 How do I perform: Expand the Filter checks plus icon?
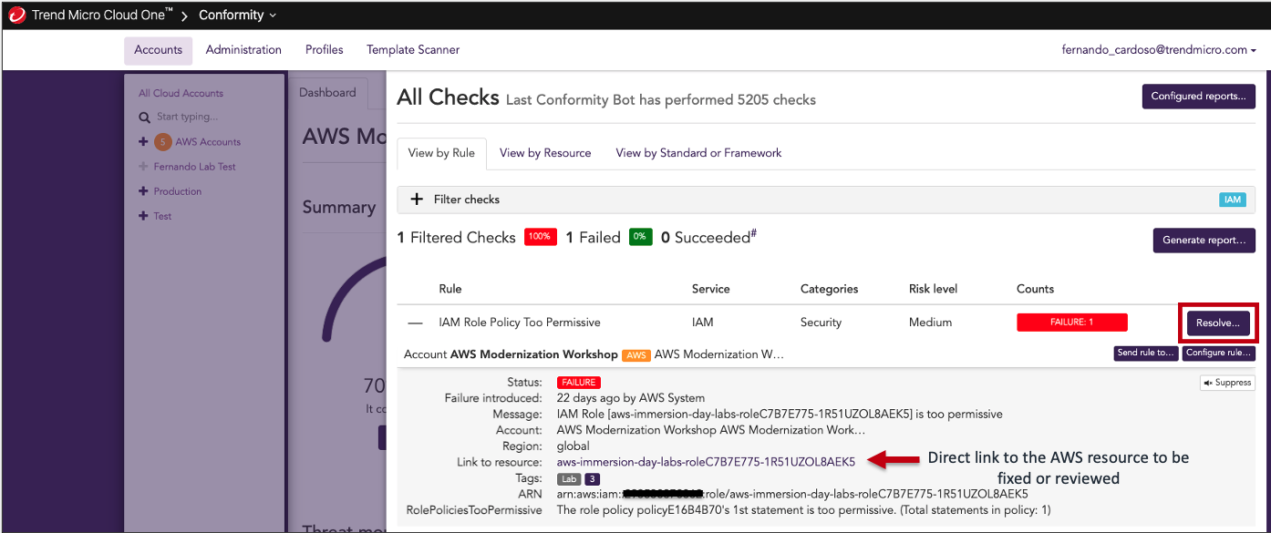click(417, 200)
